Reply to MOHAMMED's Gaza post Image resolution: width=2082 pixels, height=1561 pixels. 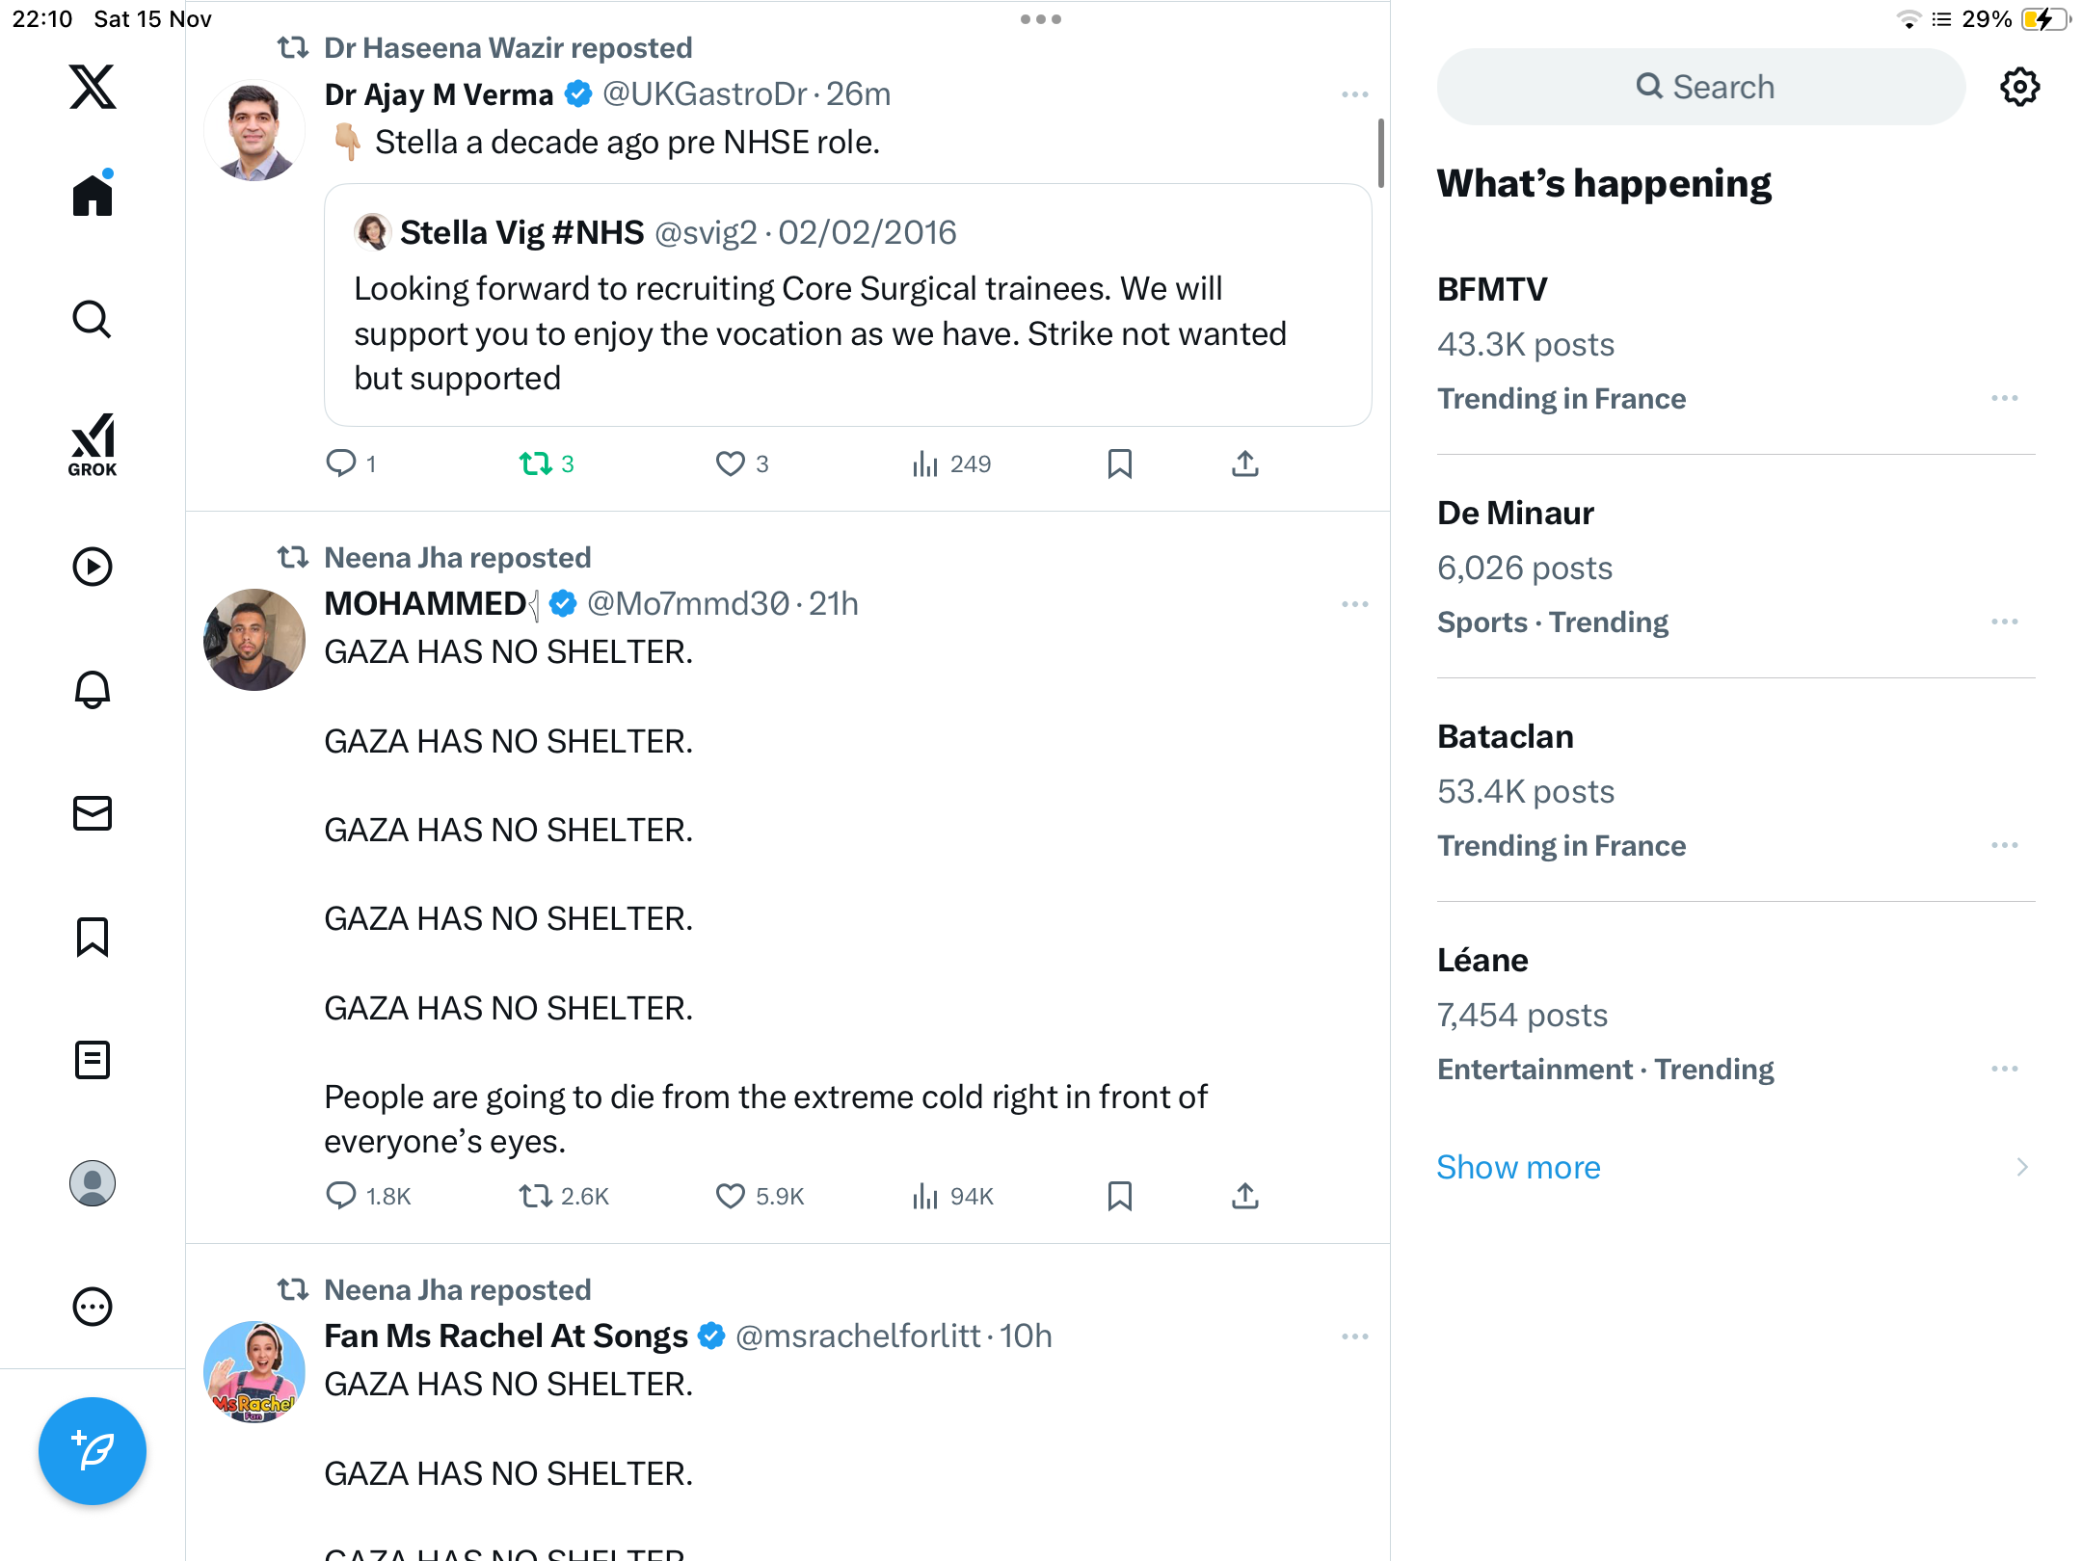(x=341, y=1197)
